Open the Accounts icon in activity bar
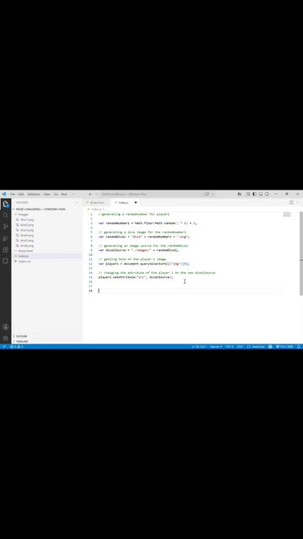 click(x=6, y=327)
